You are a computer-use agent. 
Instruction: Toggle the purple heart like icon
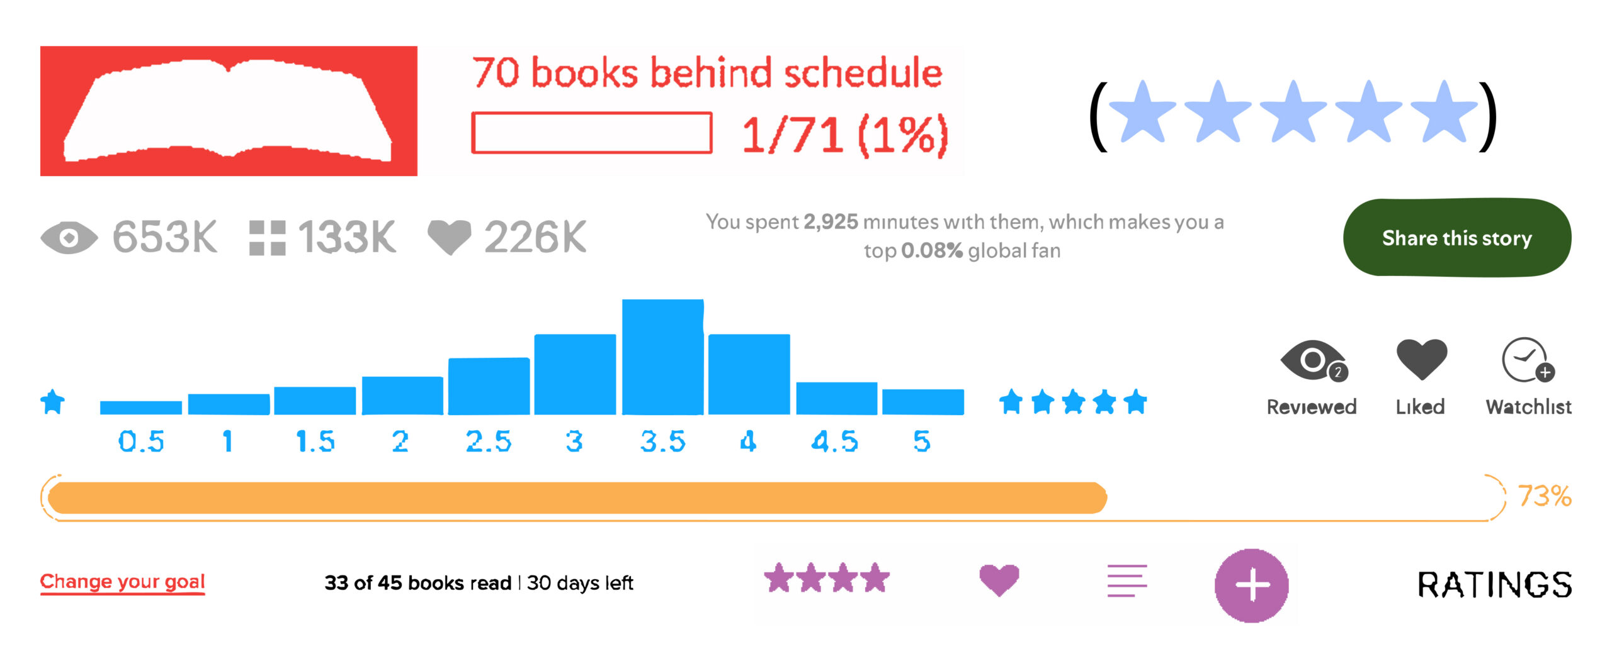(999, 579)
